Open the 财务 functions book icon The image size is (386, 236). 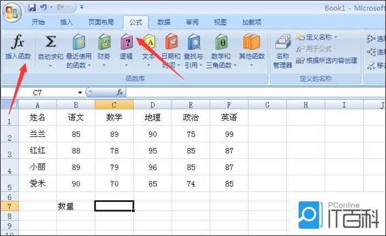click(104, 41)
